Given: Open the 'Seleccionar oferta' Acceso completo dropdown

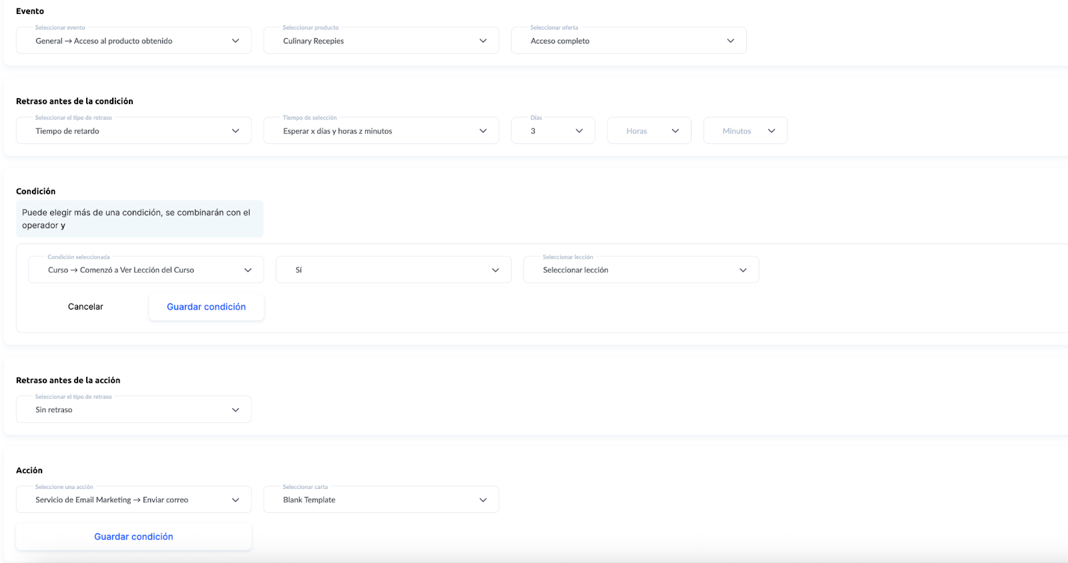Looking at the screenshot, I should click(x=628, y=41).
